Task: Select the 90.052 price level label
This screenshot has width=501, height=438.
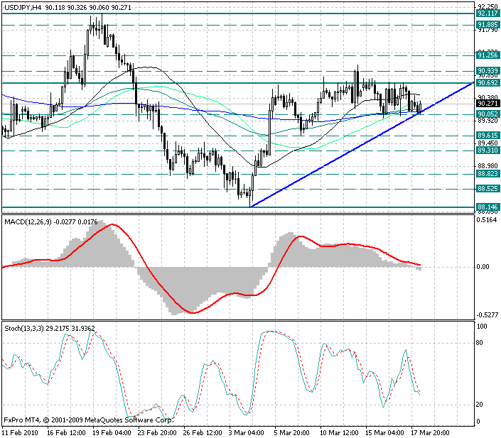Action: coord(487,114)
